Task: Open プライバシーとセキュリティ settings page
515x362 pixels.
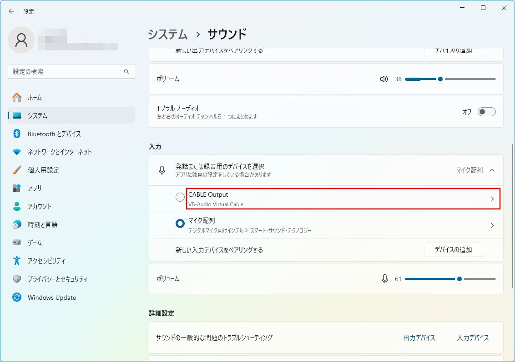Action: 71,279
